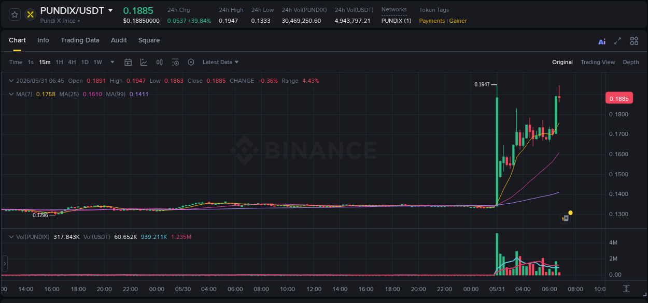Click the Vol(PUNDIX) value 317.843K

(66, 237)
